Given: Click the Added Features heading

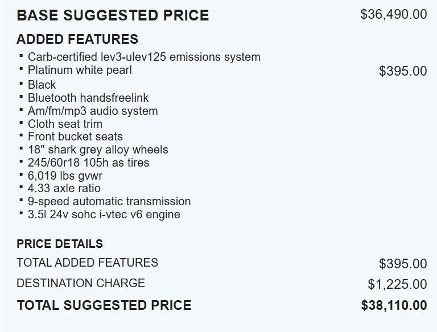Looking at the screenshot, I should (77, 39).
